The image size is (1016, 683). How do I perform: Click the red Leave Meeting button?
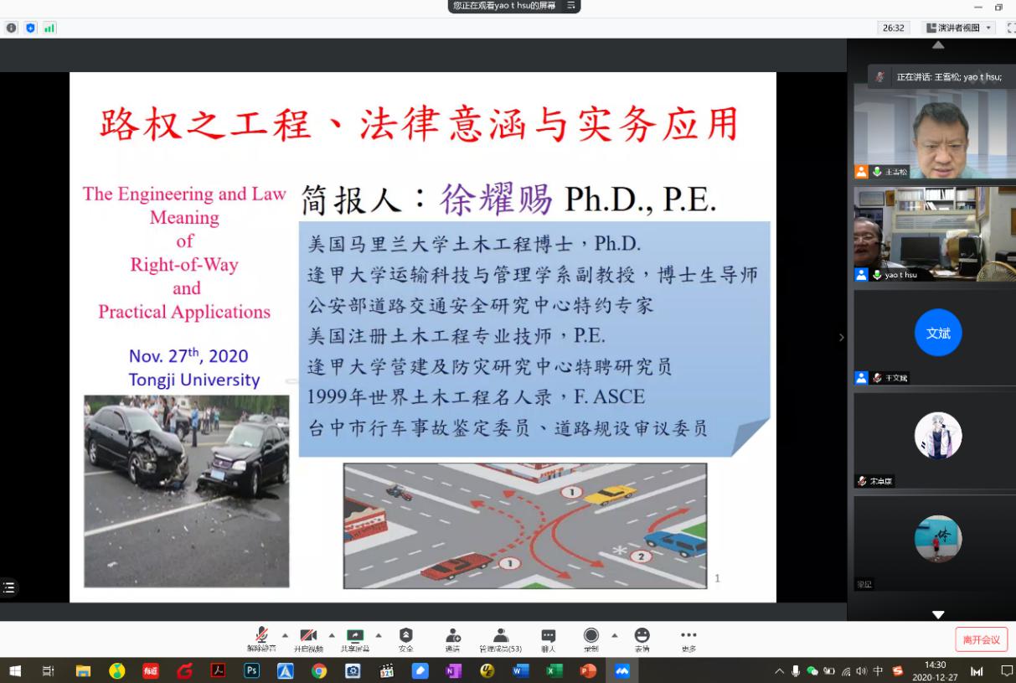tap(981, 639)
